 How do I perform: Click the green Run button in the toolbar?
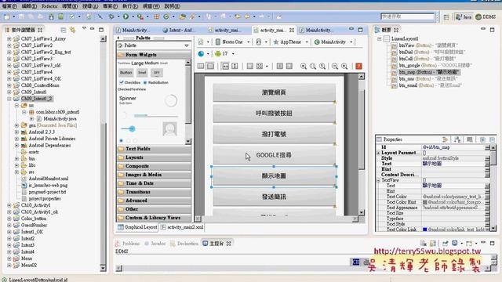(x=125, y=16)
